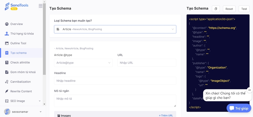Navigate to Cannibalization
This screenshot has height=117, width=253.
20,82
